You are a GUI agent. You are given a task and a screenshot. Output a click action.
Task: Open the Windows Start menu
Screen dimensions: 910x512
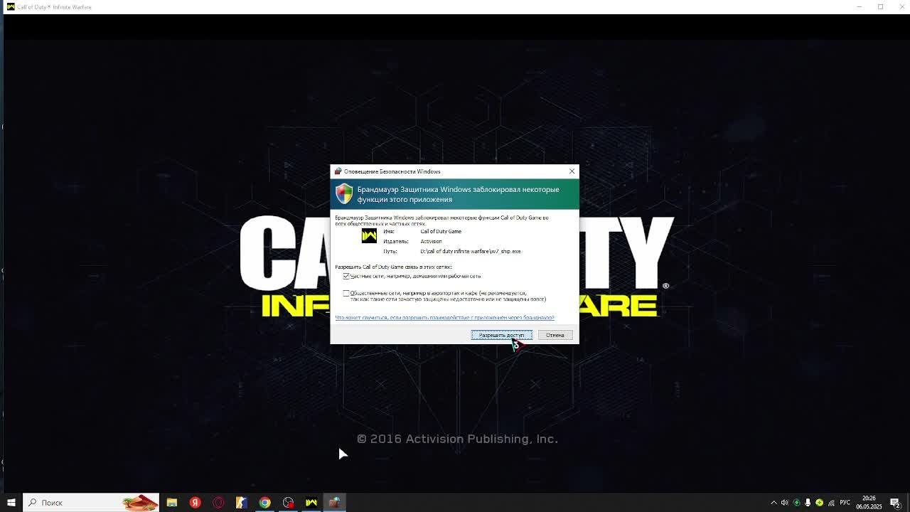click(11, 503)
